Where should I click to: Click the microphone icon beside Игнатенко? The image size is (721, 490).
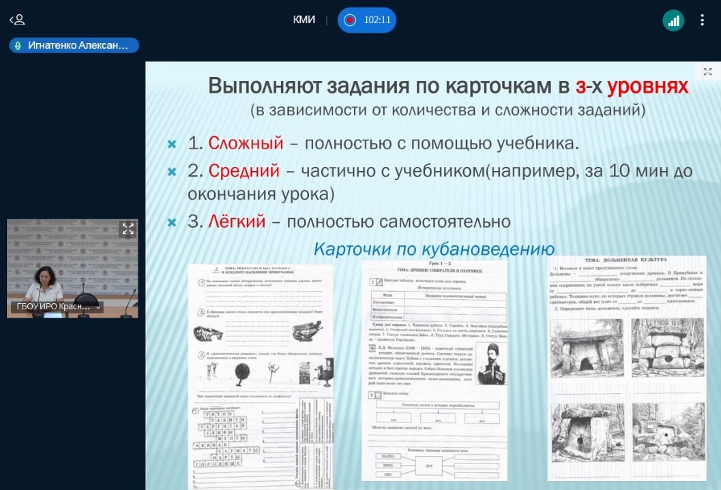tap(18, 46)
